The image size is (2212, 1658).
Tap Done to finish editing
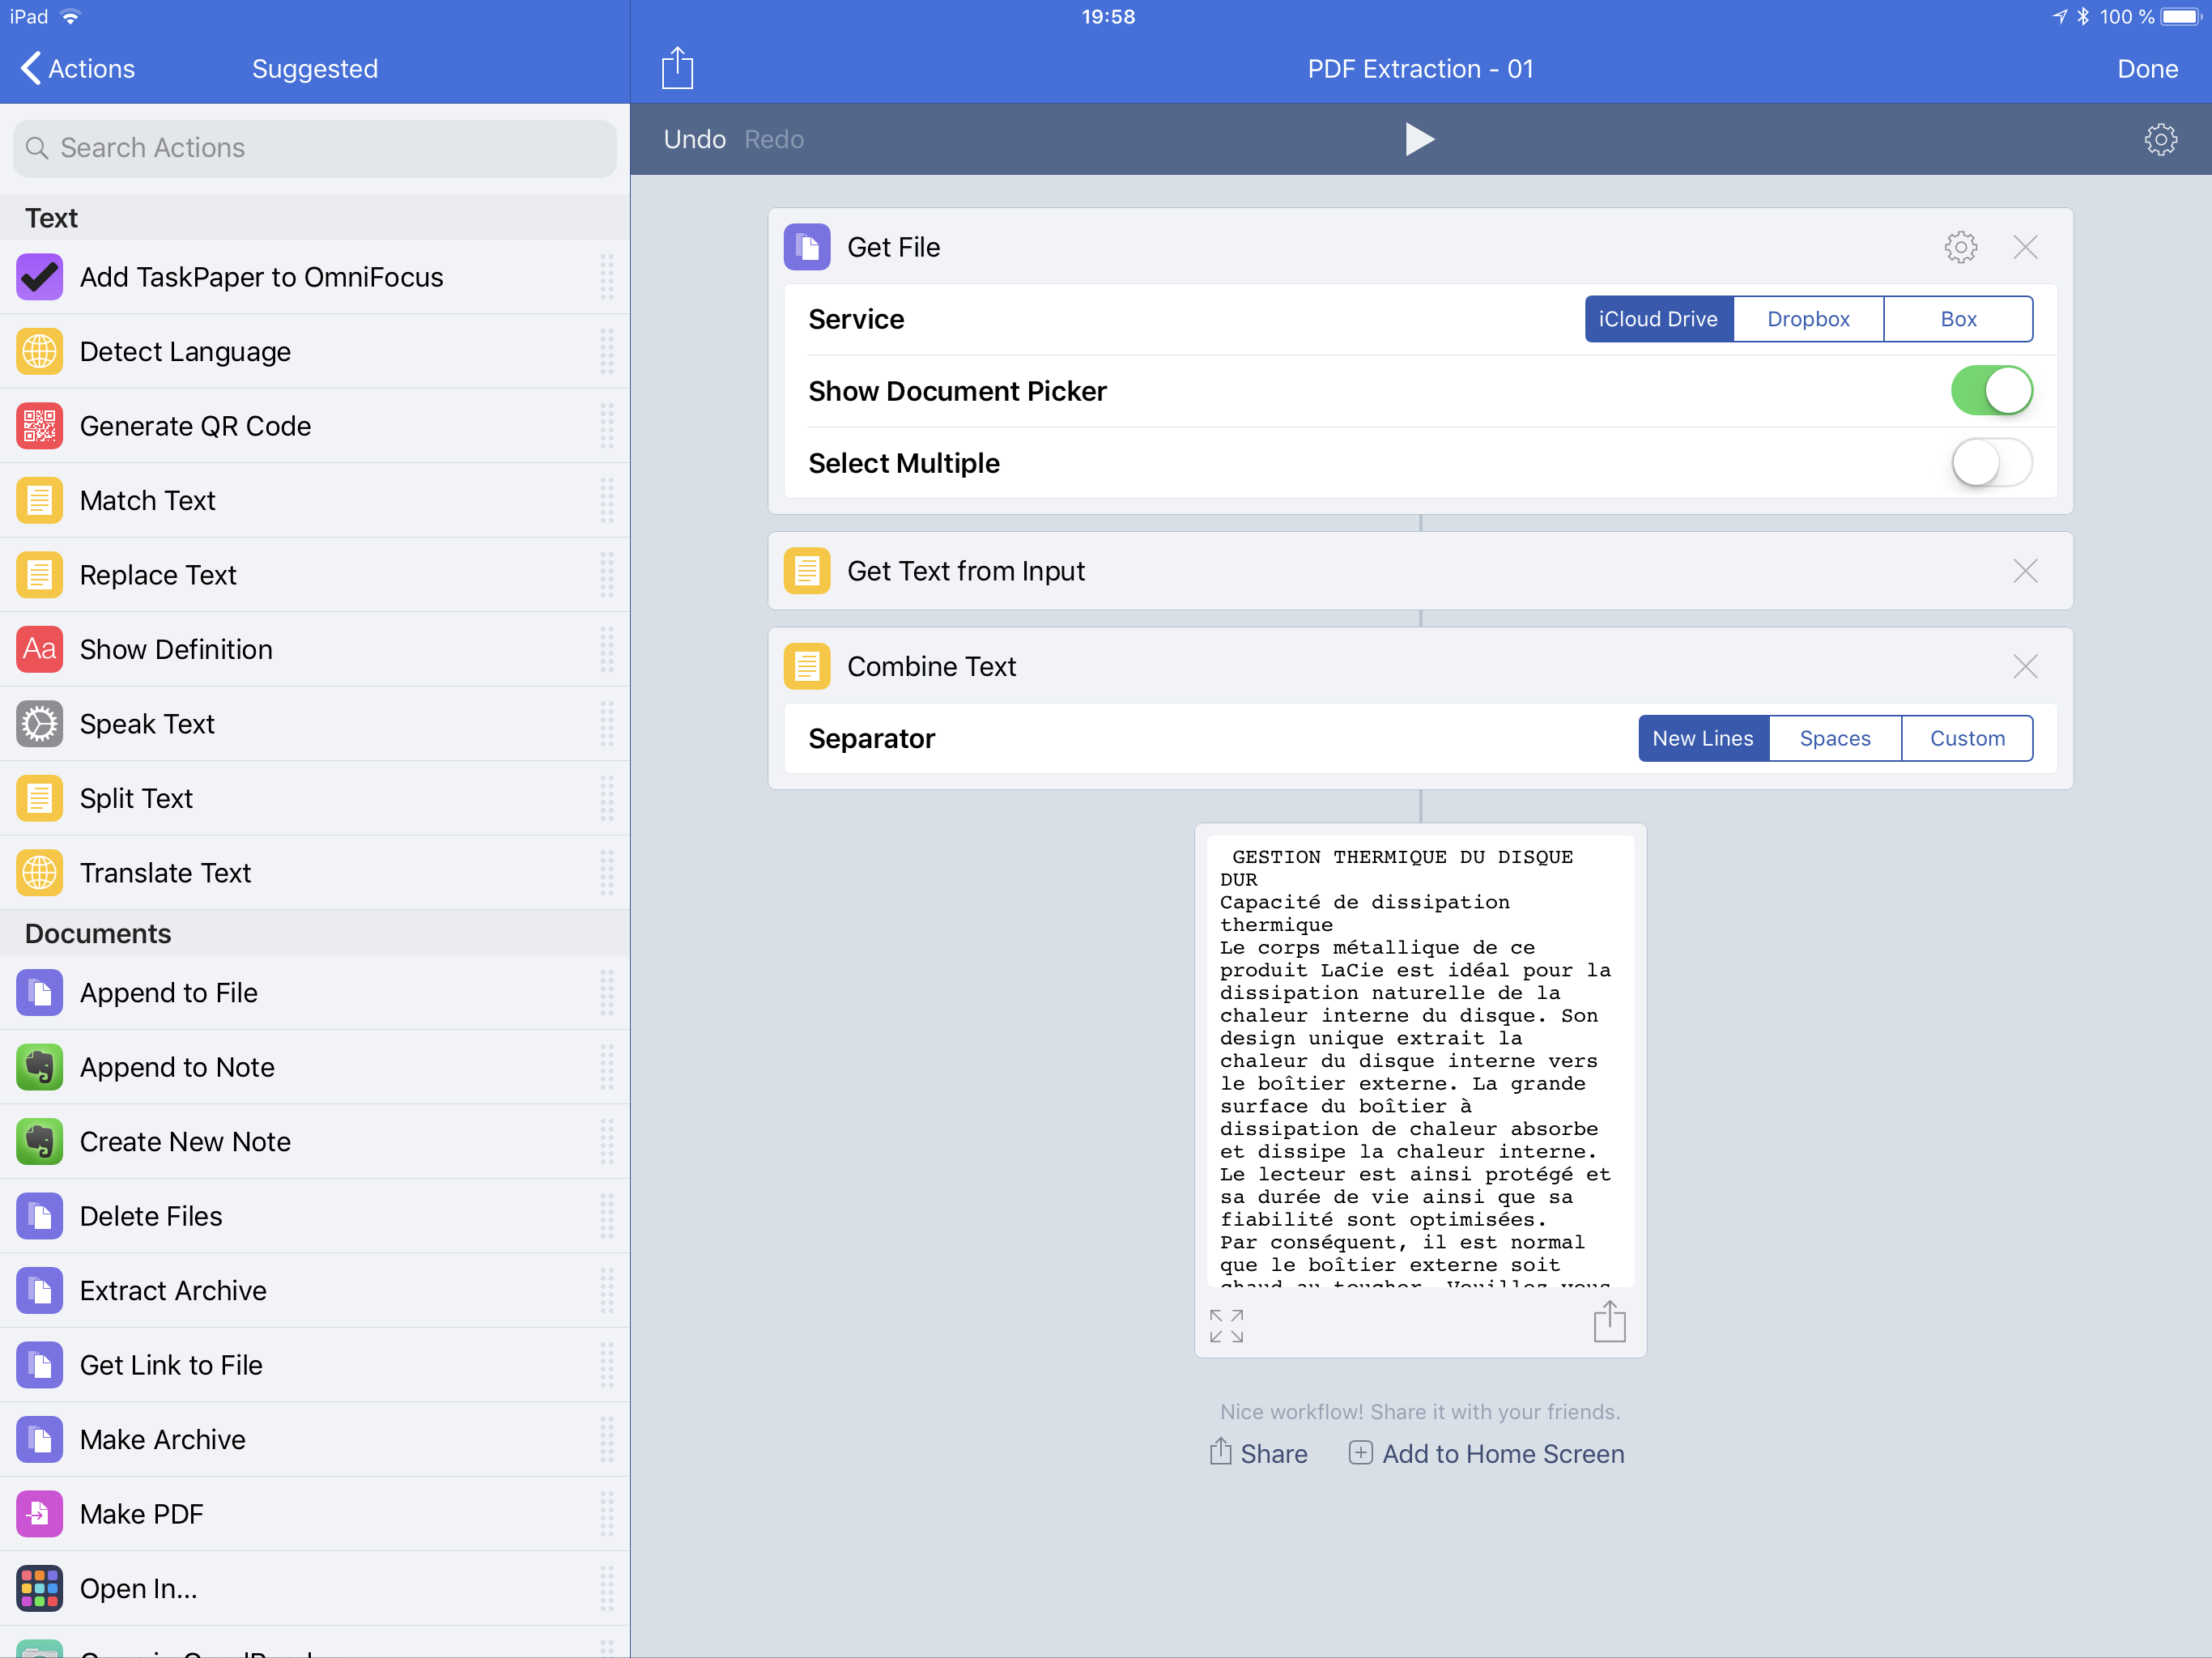point(2147,68)
